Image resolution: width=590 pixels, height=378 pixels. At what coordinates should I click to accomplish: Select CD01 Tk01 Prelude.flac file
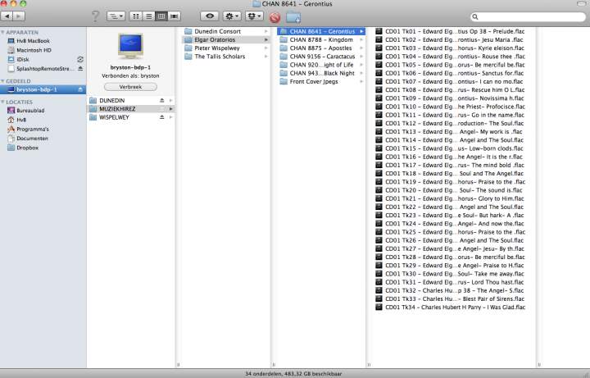tap(454, 31)
